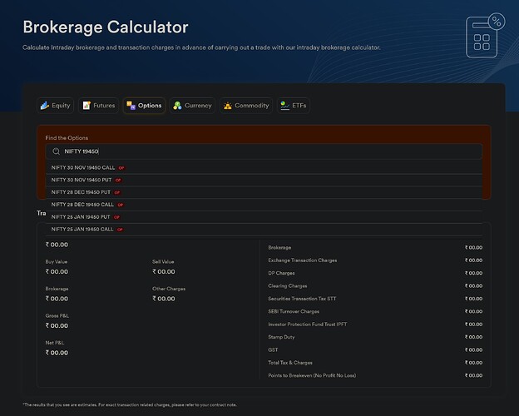Click the Sell Value amount
The image size is (519, 416).
point(164,271)
